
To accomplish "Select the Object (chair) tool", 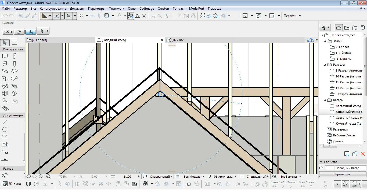I will point(5,101).
